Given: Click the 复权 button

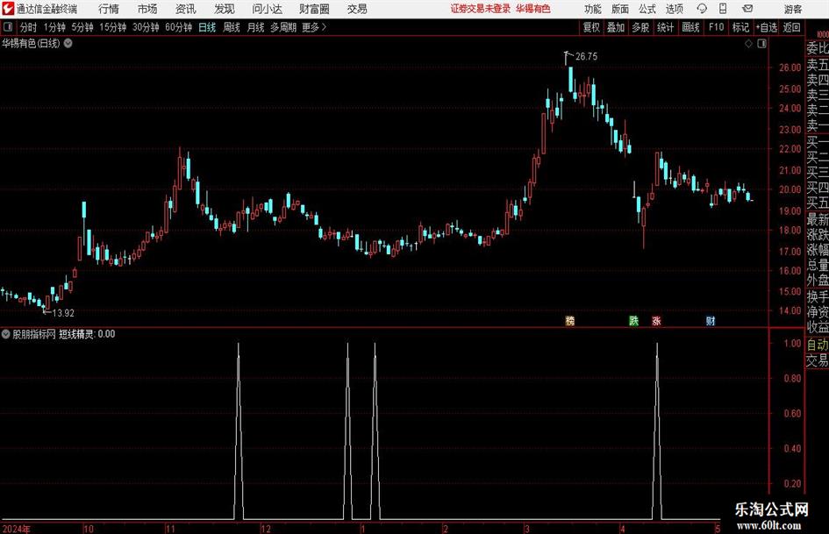Looking at the screenshot, I should [x=591, y=27].
